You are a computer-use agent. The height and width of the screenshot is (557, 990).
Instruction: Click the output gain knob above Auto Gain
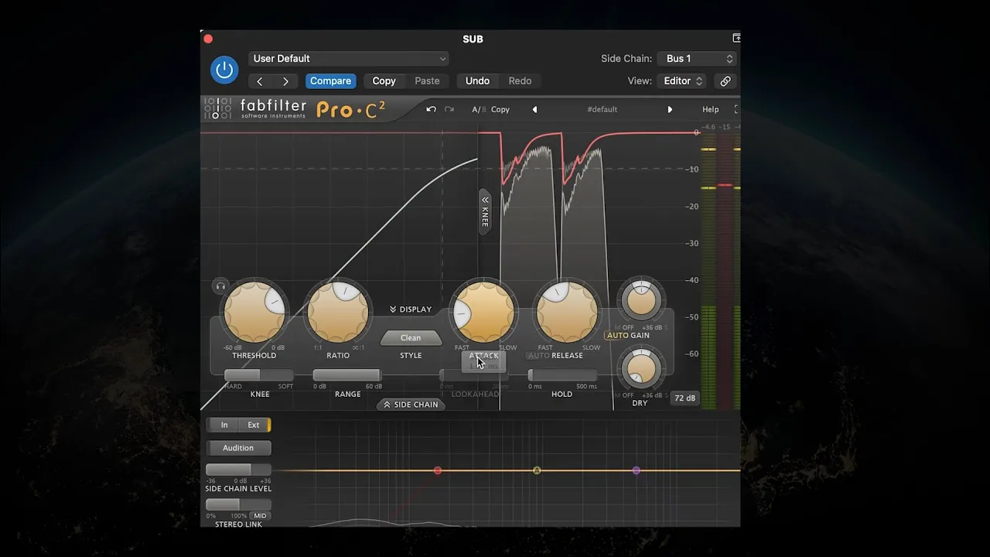pos(640,301)
